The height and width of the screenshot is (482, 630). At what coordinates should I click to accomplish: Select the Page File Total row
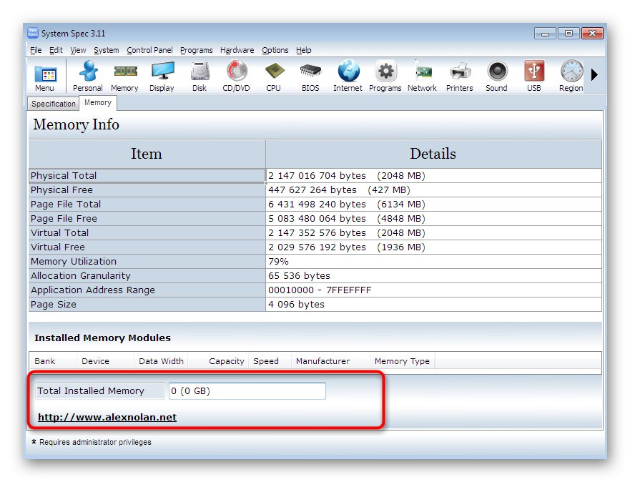pyautogui.click(x=315, y=205)
